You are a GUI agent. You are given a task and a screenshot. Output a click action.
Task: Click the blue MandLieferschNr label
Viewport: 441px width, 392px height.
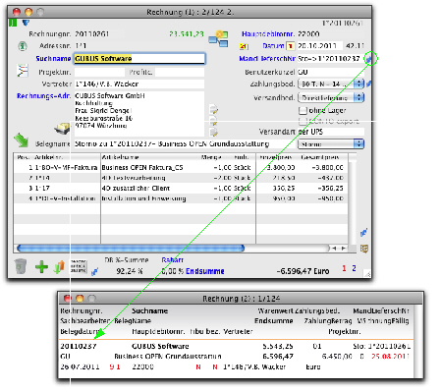tap(267, 59)
